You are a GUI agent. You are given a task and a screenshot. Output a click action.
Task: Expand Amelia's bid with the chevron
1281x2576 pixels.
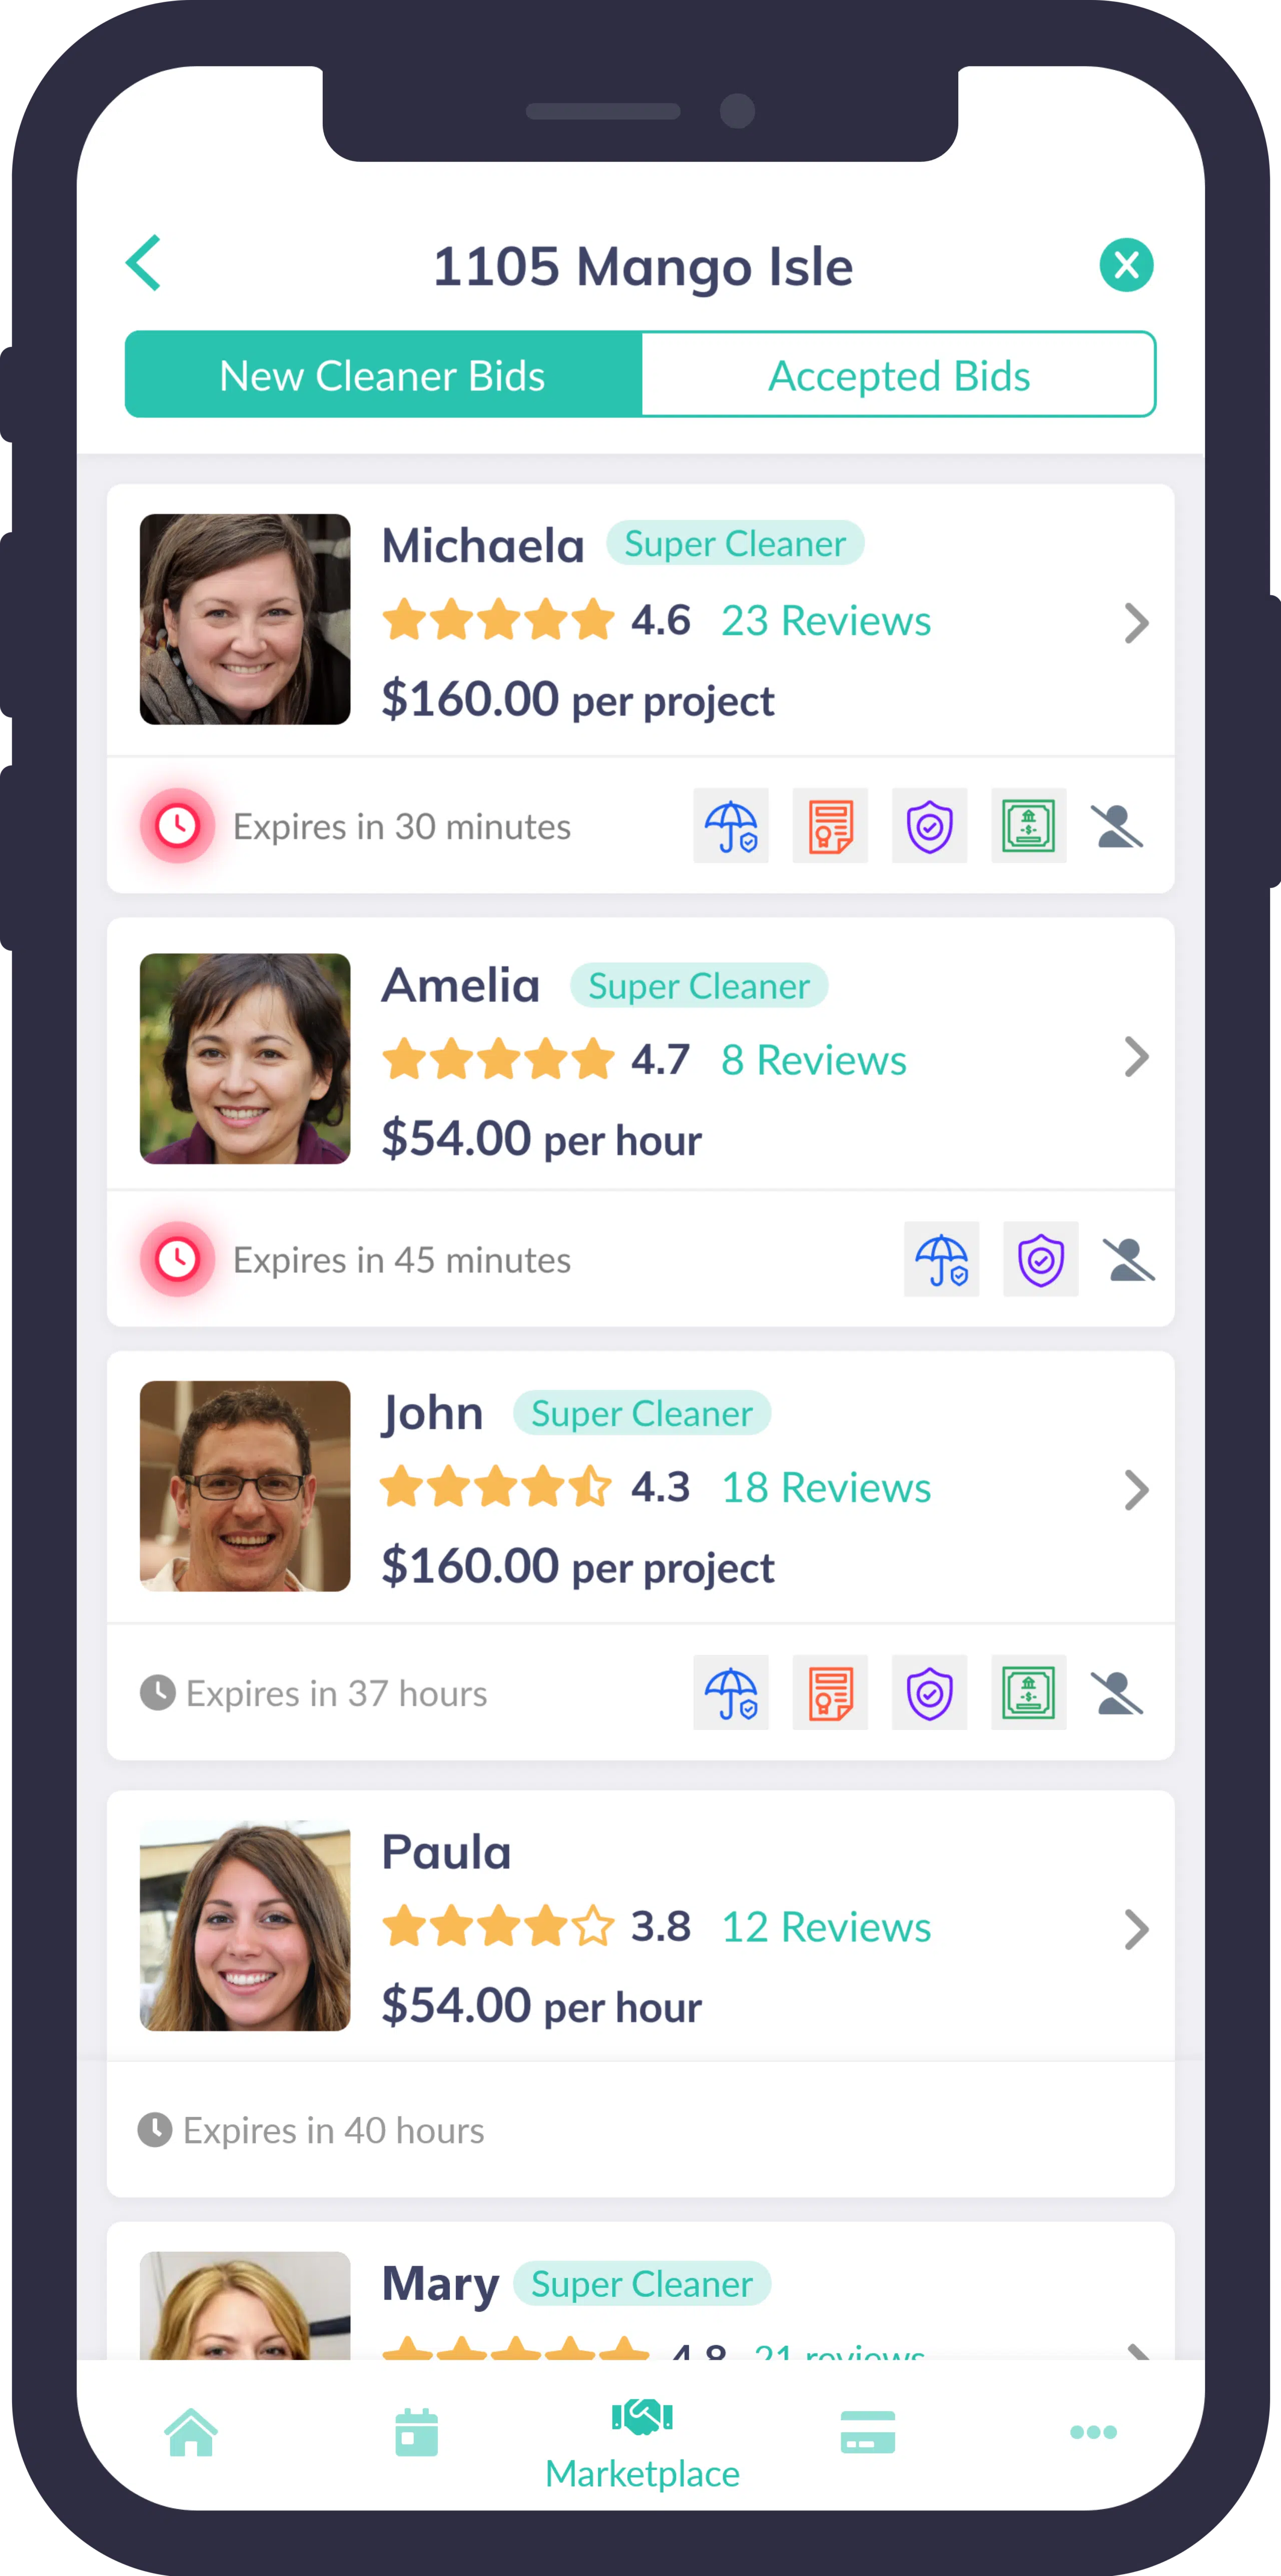click(1136, 1057)
